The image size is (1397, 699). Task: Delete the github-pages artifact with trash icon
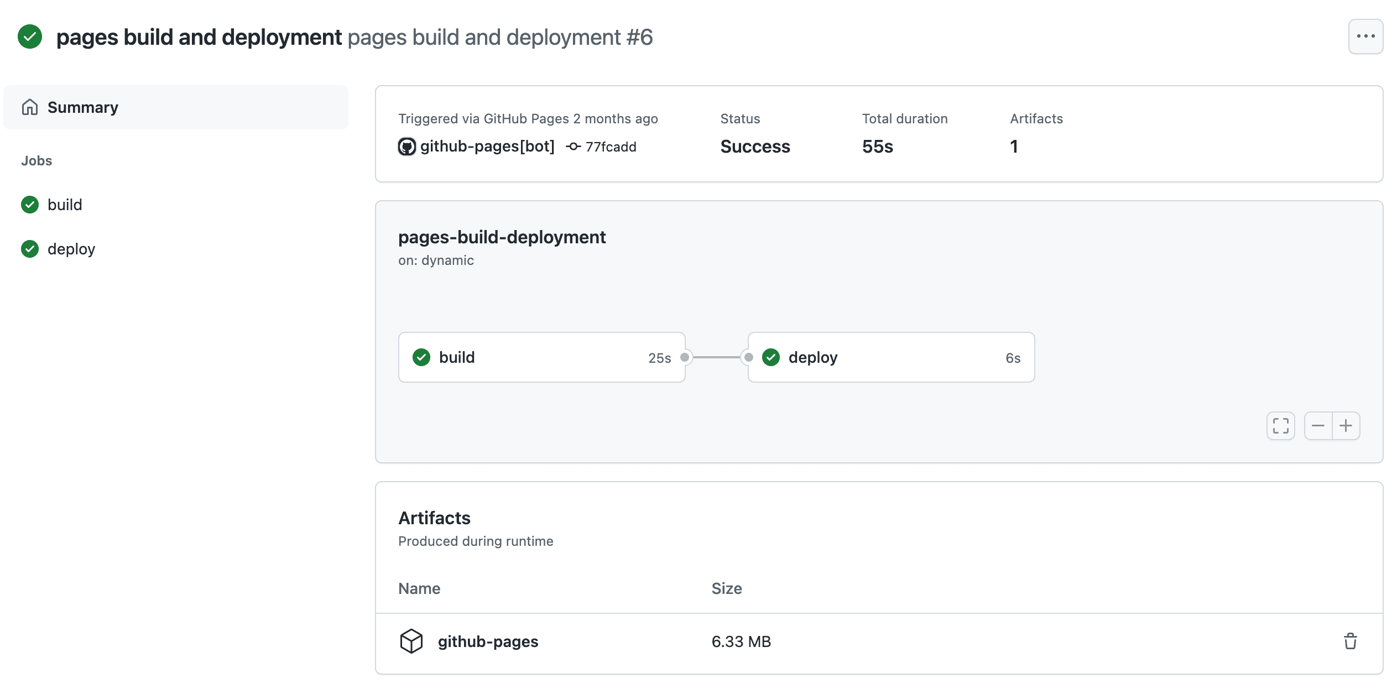click(1350, 641)
